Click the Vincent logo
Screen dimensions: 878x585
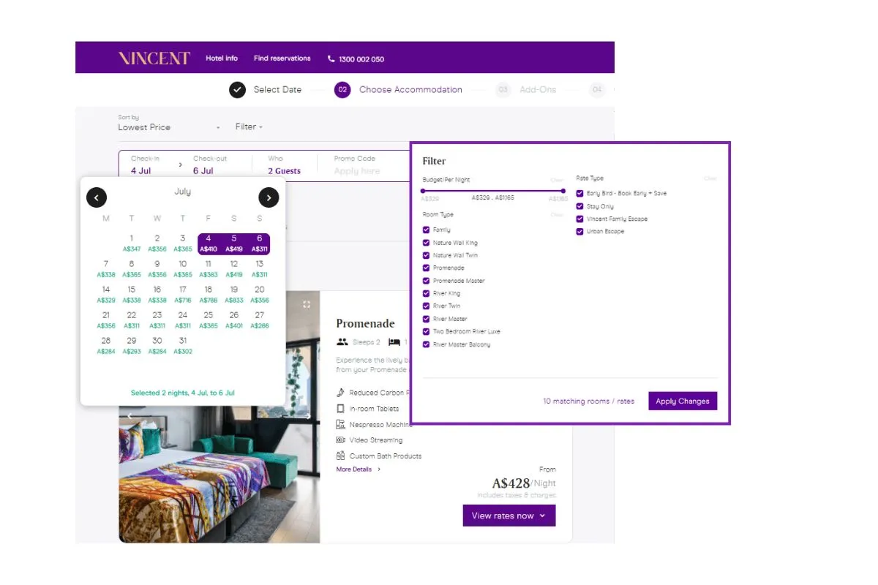[x=154, y=58]
